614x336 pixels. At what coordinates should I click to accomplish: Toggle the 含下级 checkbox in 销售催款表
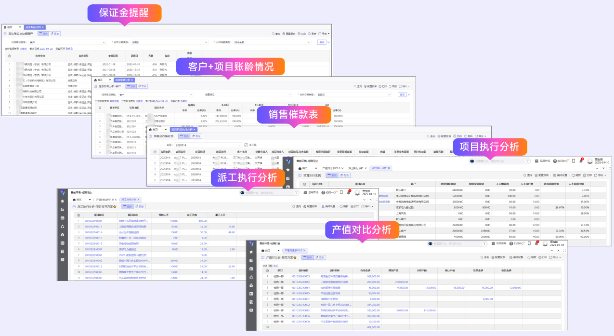246,145
